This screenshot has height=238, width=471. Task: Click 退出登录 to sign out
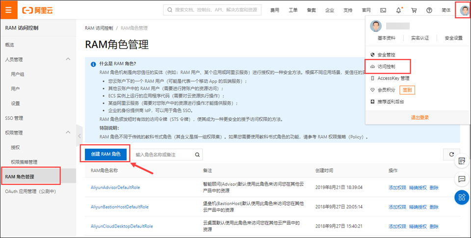[419, 117]
